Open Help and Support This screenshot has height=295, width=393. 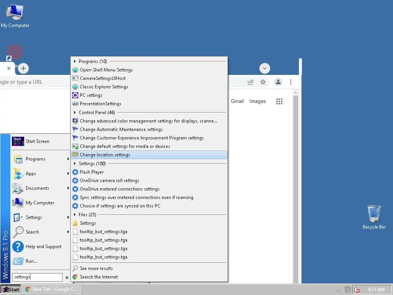40,247
